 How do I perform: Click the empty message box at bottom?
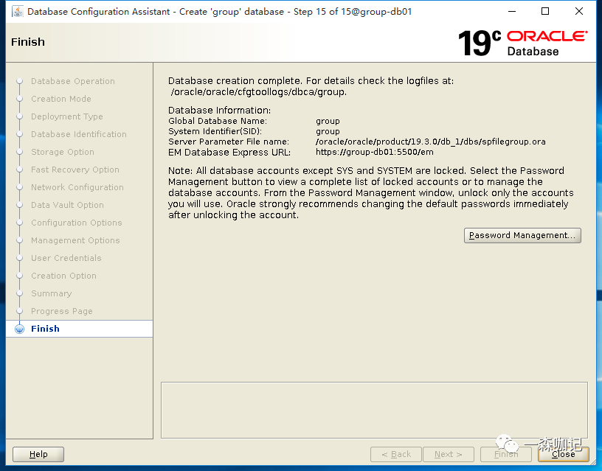374,410
